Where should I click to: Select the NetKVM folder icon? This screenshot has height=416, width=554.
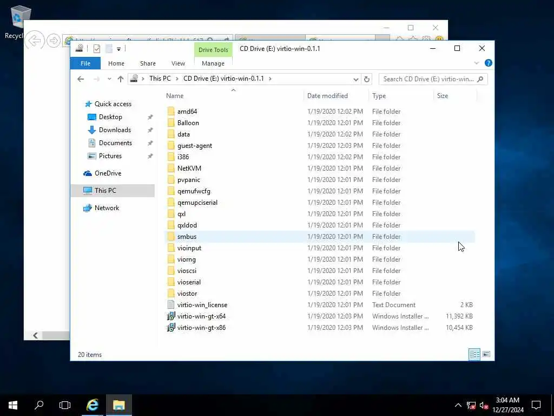pos(171,168)
